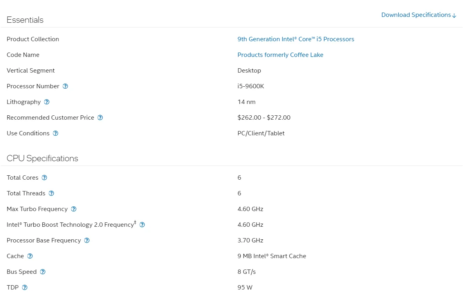Click the Total Cores question mark icon
This screenshot has width=463, height=295.
point(44,178)
